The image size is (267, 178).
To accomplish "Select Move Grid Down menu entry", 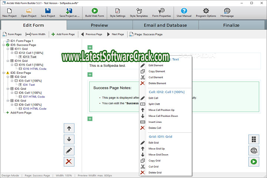I will click(165, 155).
